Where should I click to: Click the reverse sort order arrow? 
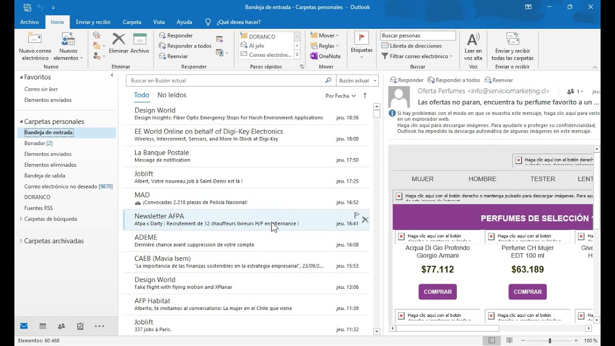click(x=365, y=96)
